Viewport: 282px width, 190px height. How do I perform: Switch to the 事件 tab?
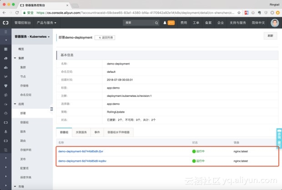97,132
